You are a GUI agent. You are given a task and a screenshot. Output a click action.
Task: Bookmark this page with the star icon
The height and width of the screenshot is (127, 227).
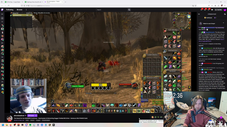tap(195, 6)
